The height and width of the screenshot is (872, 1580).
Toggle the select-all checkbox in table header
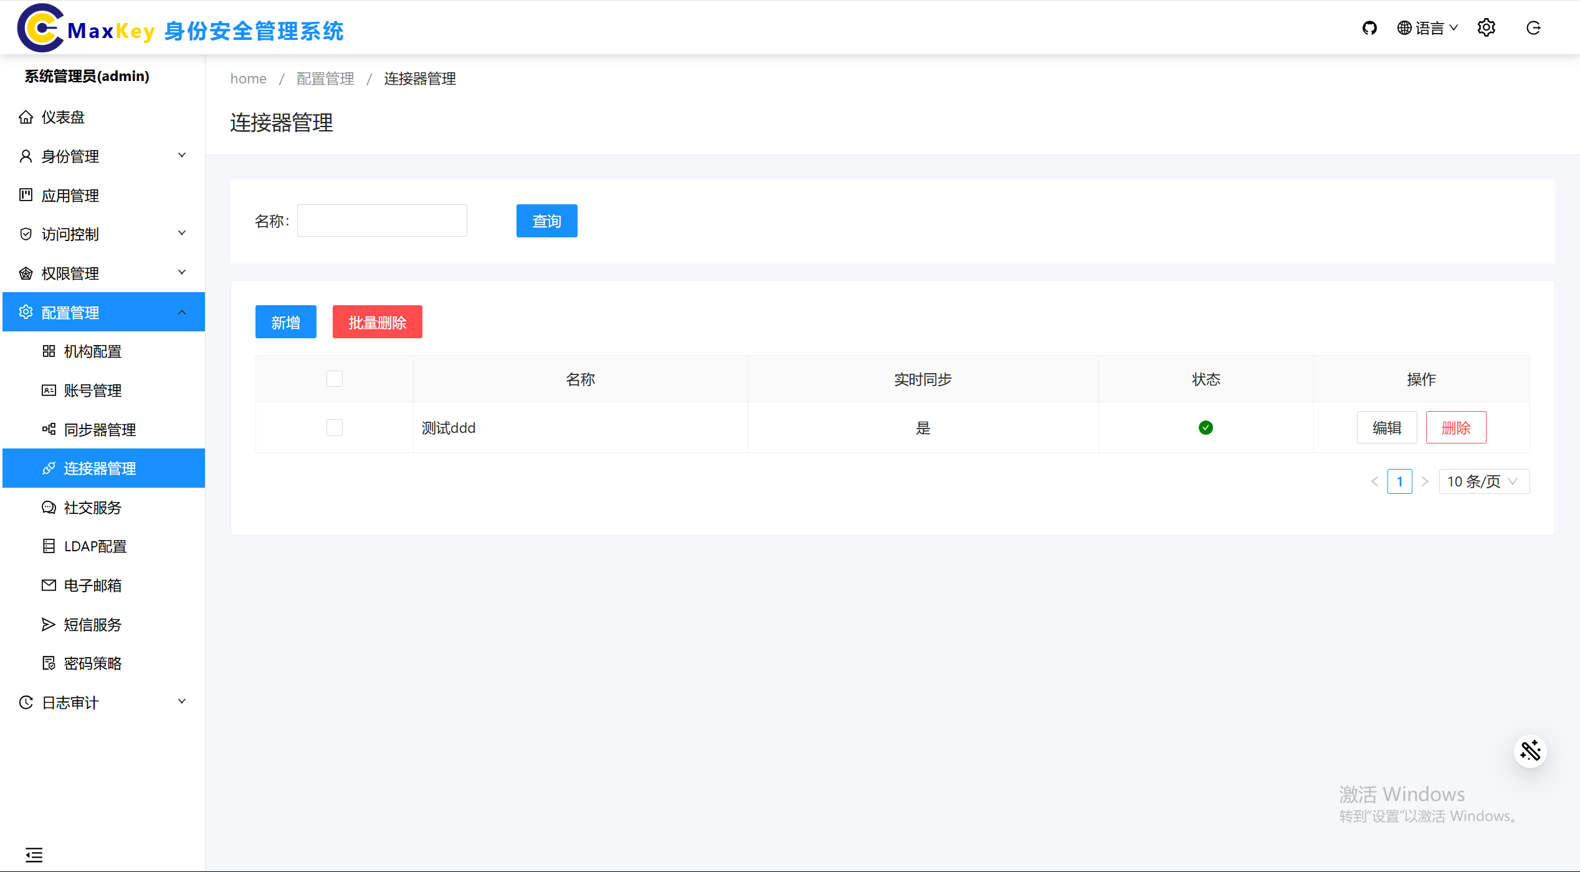pyautogui.click(x=335, y=379)
